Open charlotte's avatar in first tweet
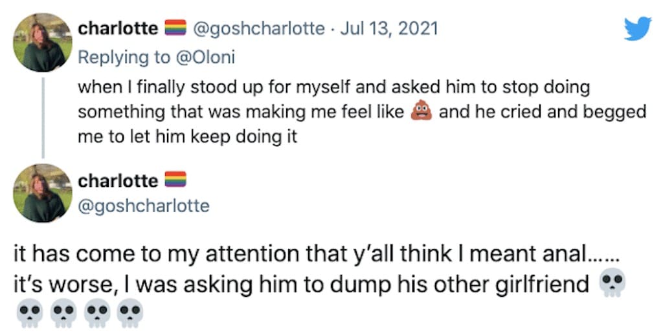This screenshot has height=335, width=663. pyautogui.click(x=43, y=43)
